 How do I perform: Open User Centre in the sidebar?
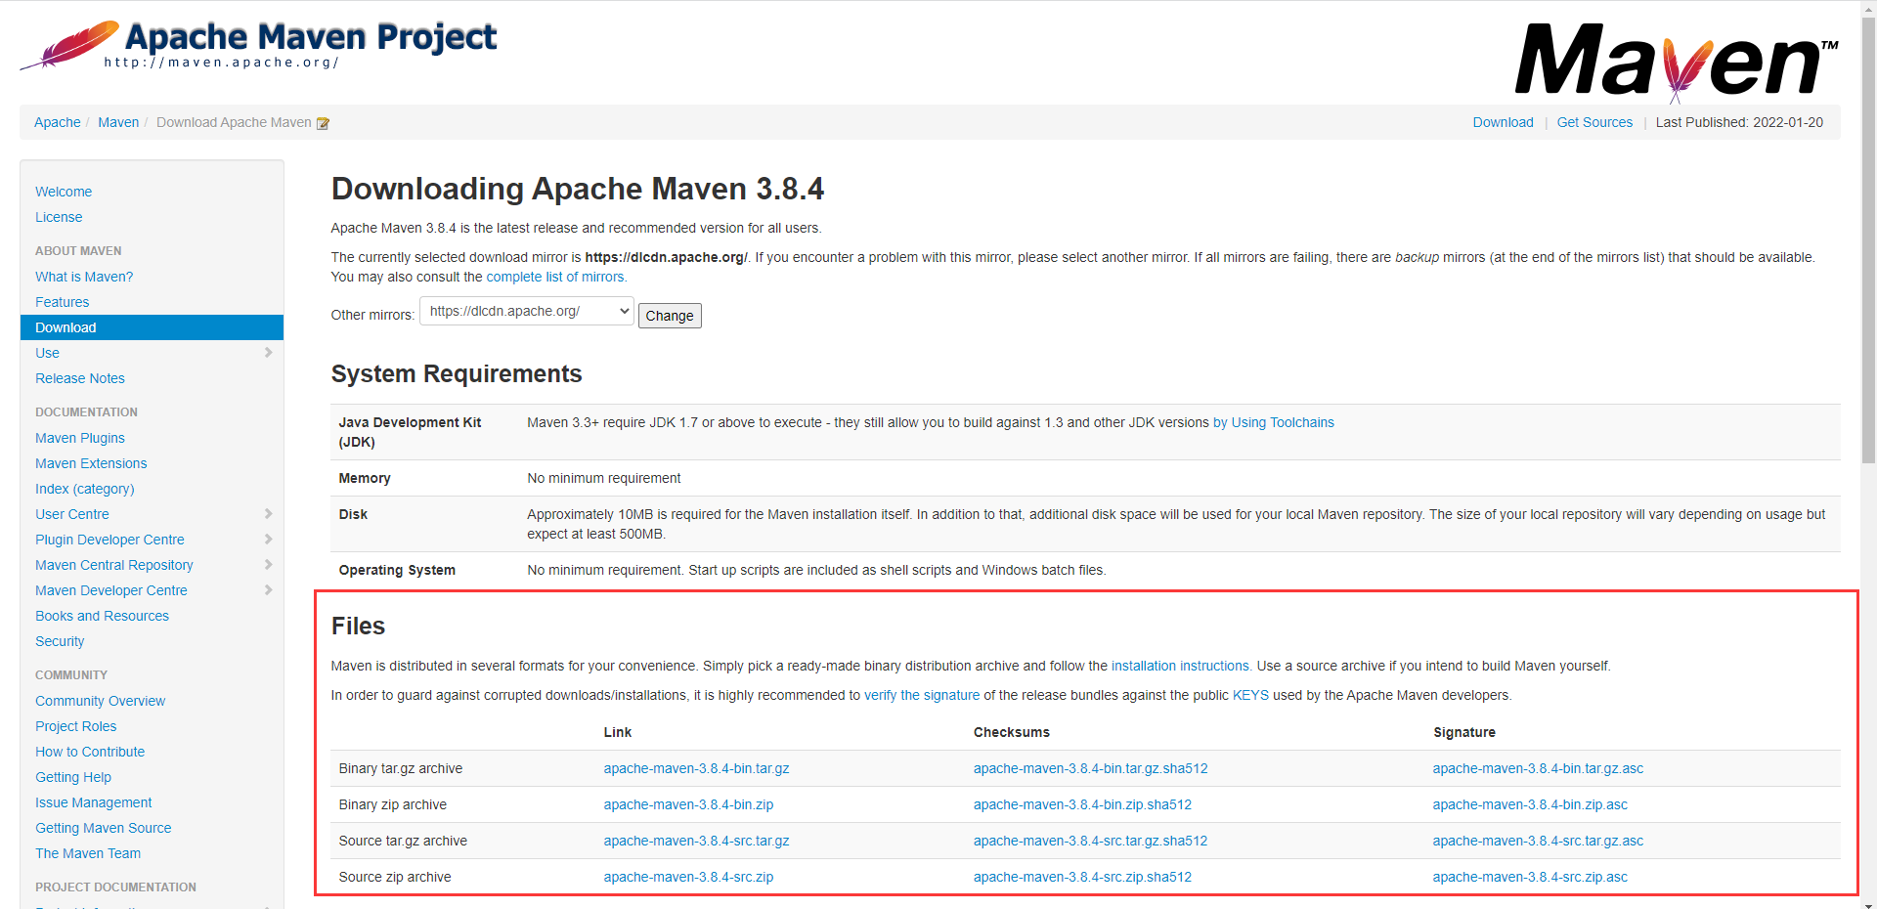72,514
